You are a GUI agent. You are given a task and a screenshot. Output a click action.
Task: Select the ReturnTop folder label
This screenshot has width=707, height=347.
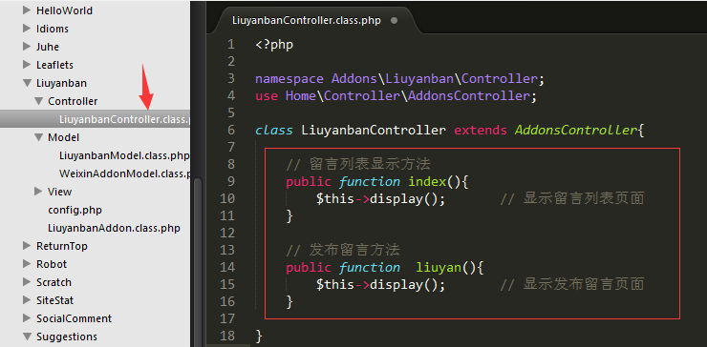(62, 246)
